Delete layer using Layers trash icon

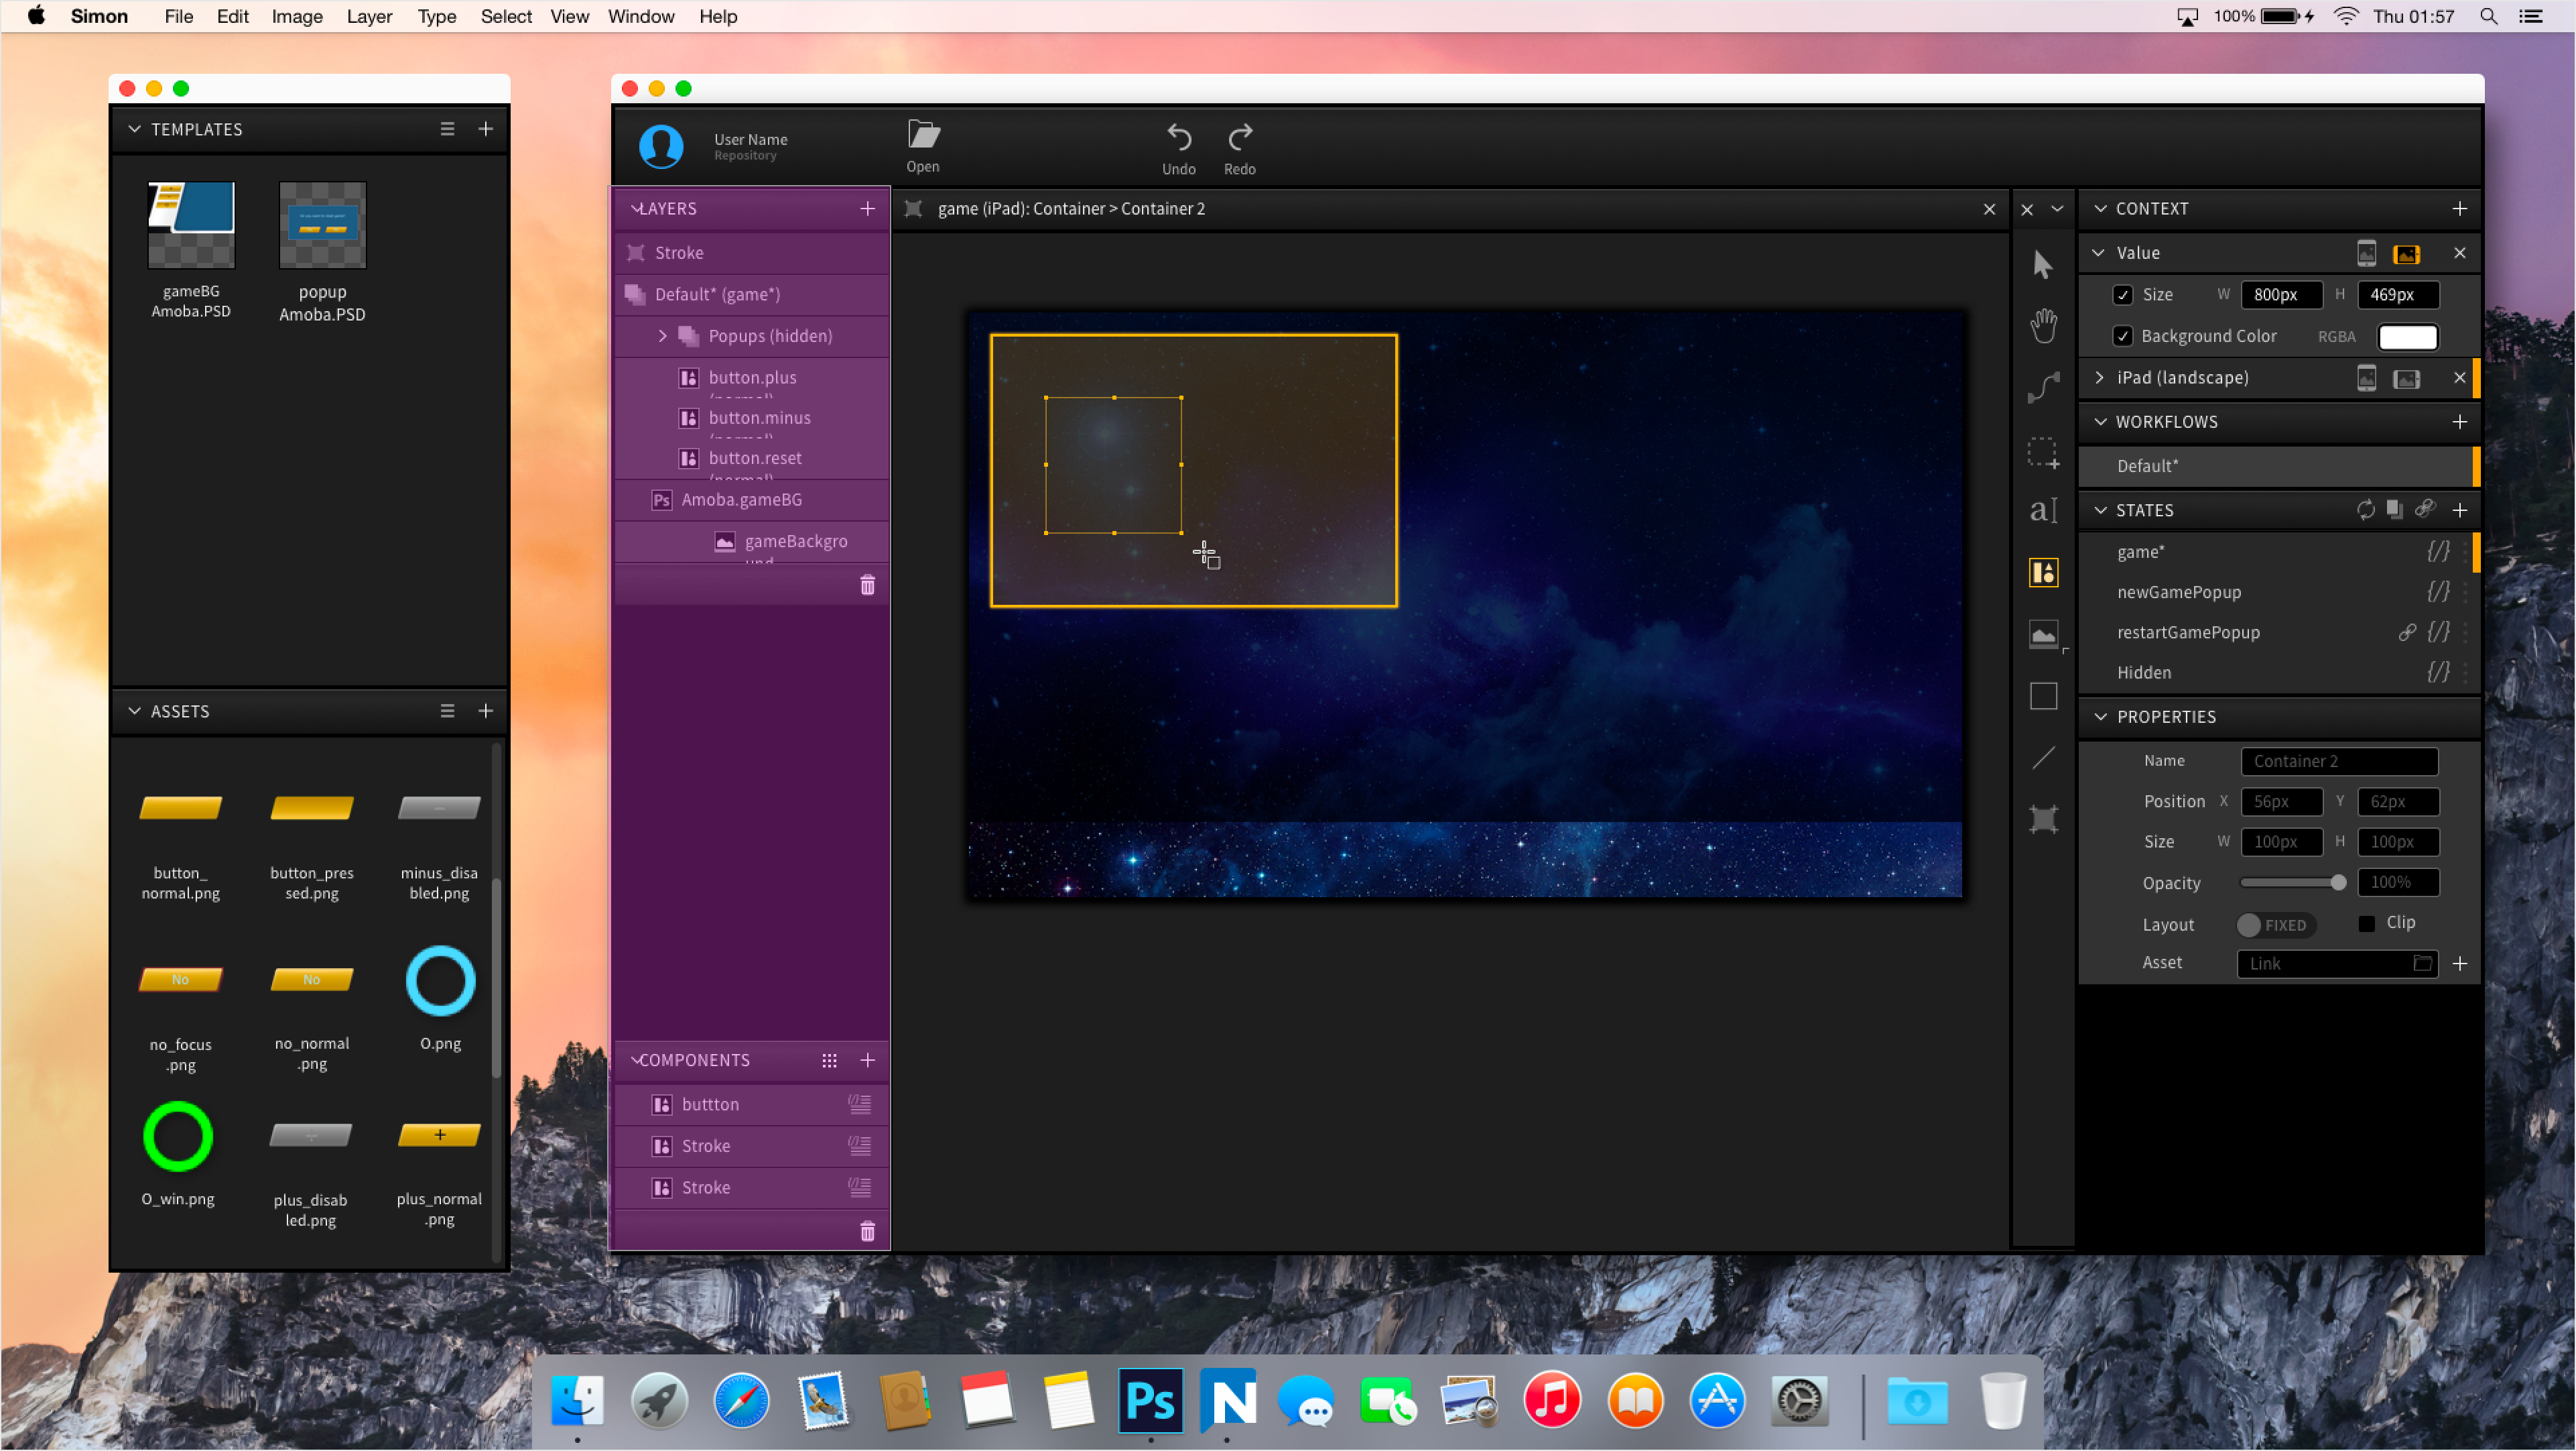867,585
